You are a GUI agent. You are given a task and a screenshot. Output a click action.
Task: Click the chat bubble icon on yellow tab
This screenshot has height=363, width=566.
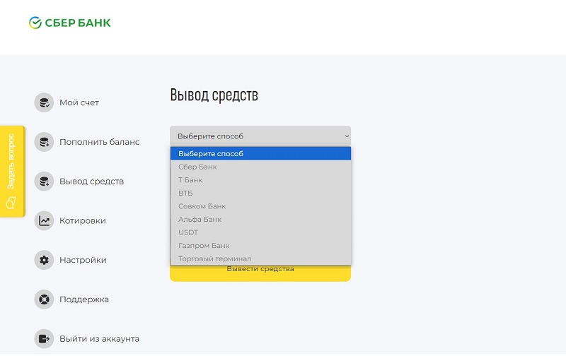(x=11, y=203)
